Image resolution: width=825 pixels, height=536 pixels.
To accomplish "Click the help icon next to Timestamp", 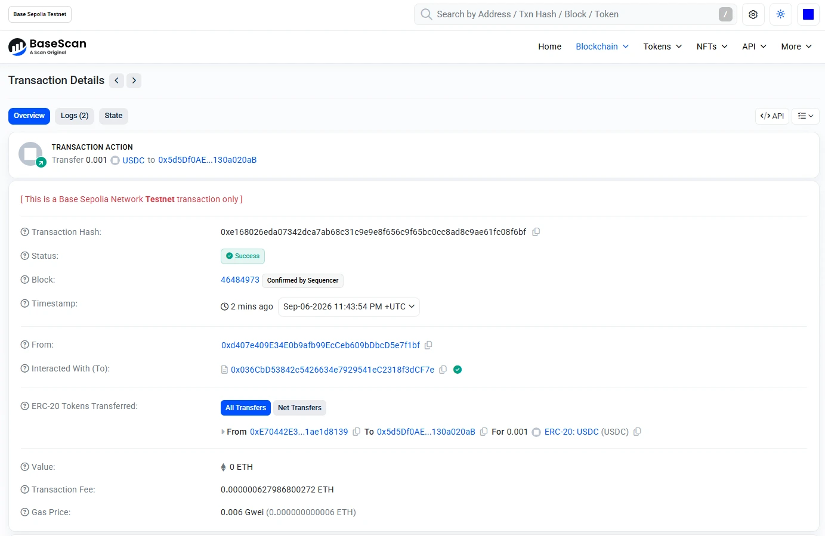I will click(x=24, y=303).
